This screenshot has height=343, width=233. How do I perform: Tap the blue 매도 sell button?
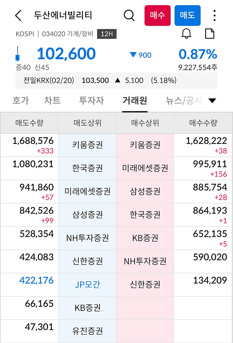187,16
